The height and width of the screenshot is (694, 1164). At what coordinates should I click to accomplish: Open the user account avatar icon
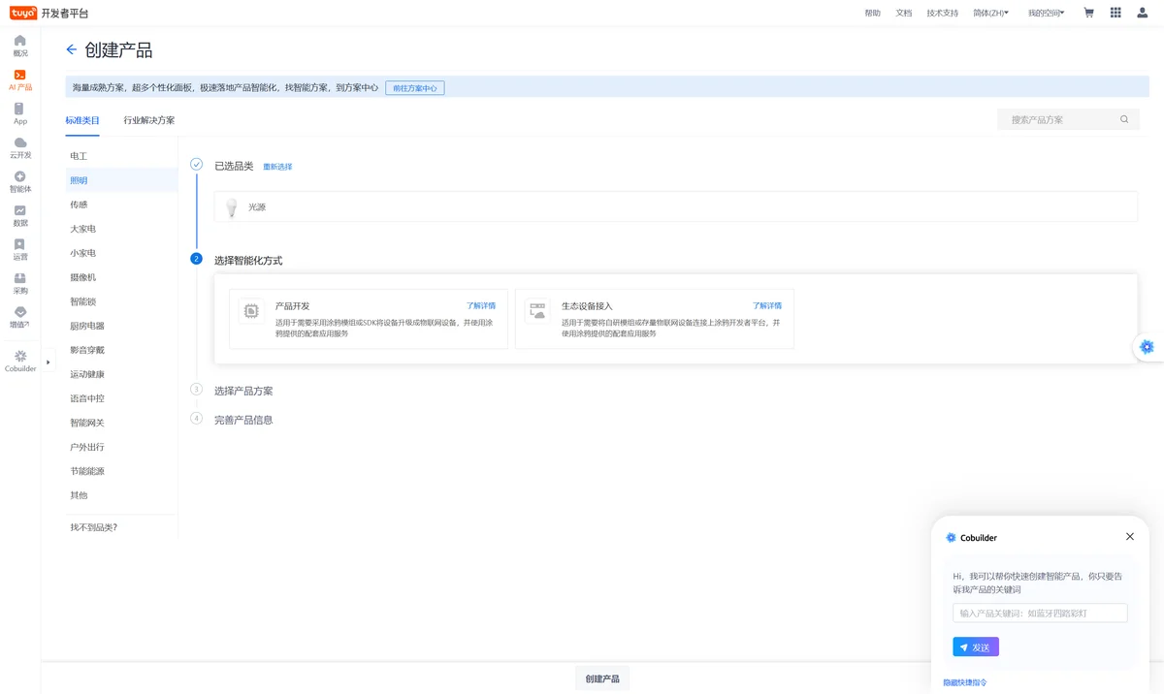[1143, 13]
